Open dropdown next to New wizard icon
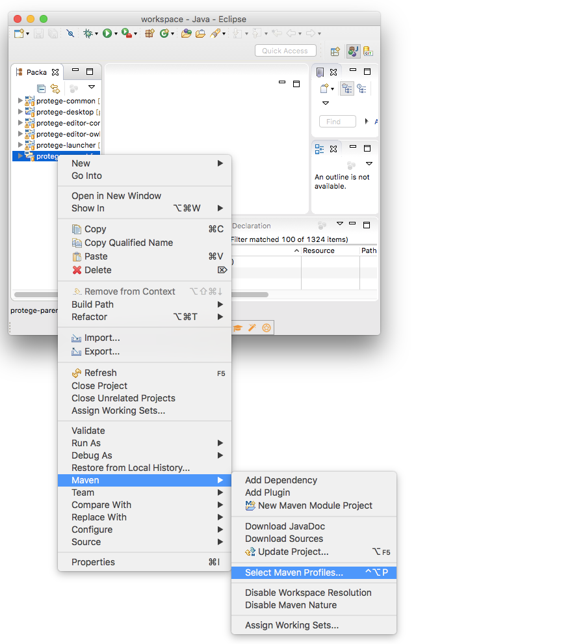Image resolution: width=585 pixels, height=644 pixels. coord(27,34)
